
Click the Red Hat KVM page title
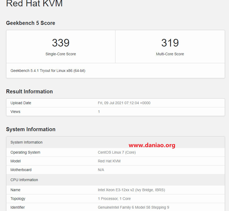click(34, 3)
